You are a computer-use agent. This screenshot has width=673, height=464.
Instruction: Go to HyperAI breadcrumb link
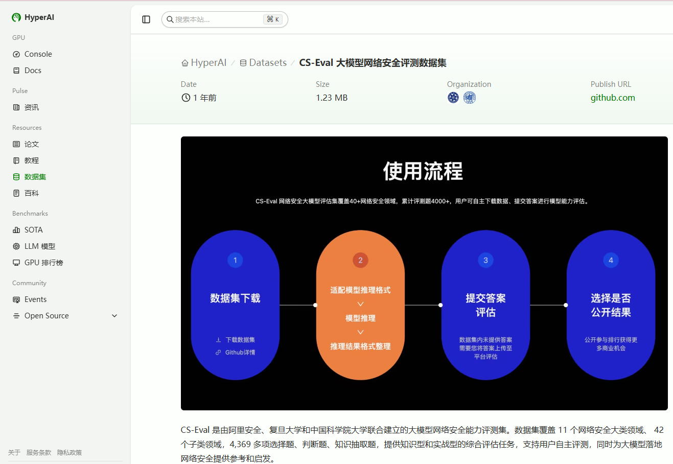tap(204, 63)
